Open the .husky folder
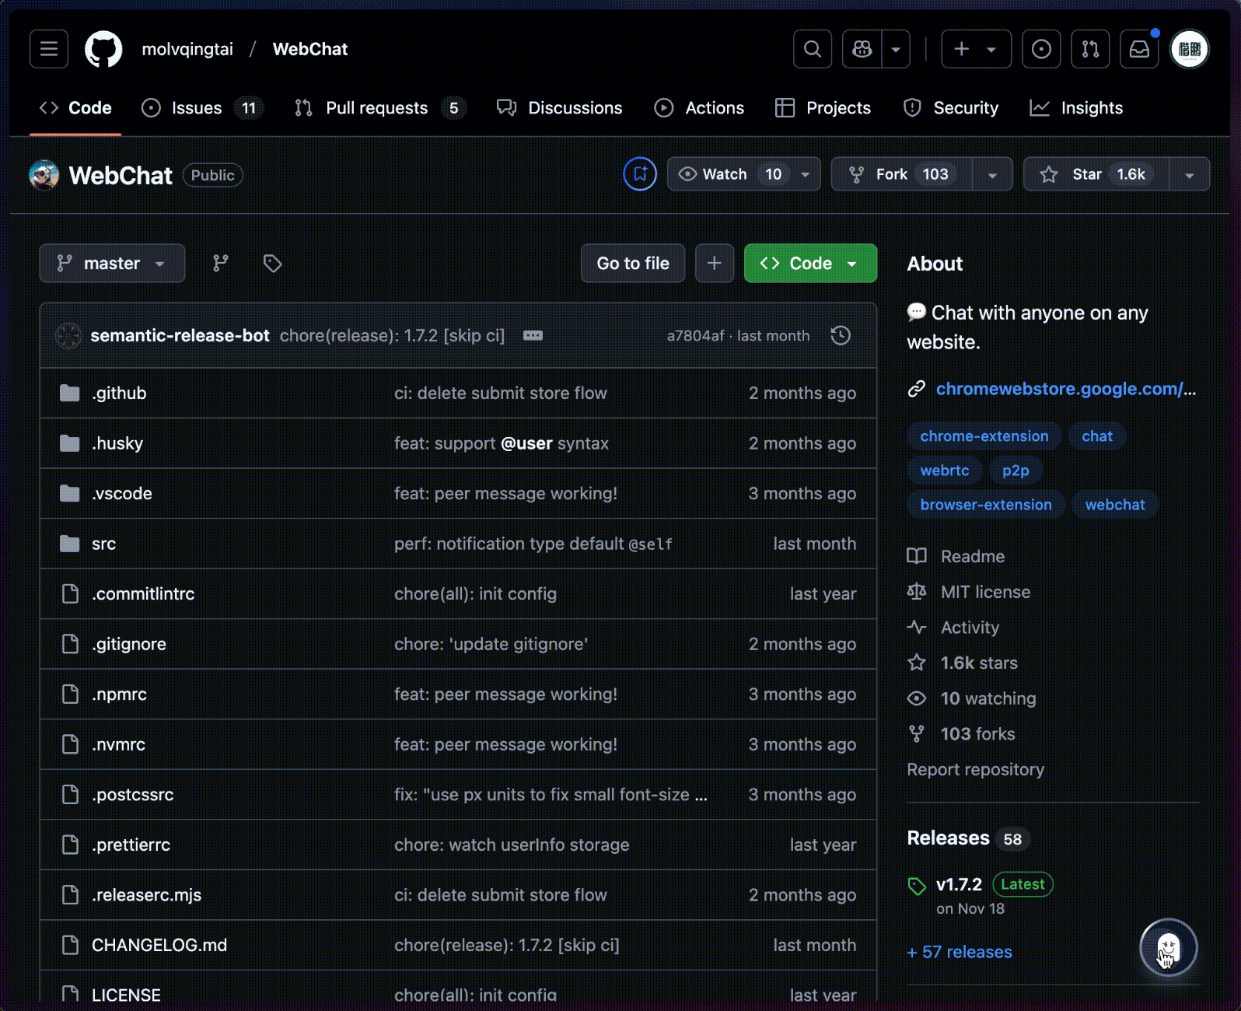The width and height of the screenshot is (1241, 1011). pos(117,443)
